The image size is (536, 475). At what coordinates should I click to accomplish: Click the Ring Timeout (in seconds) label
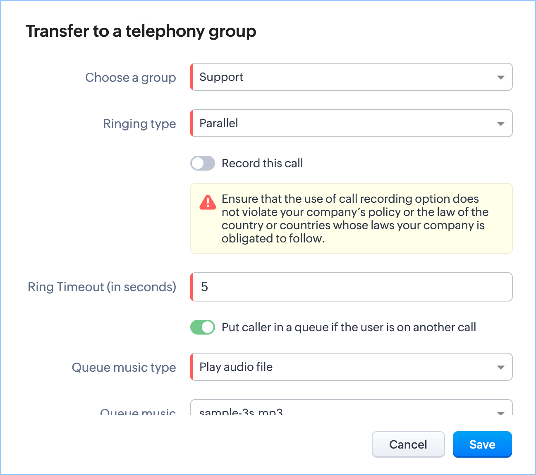102,287
